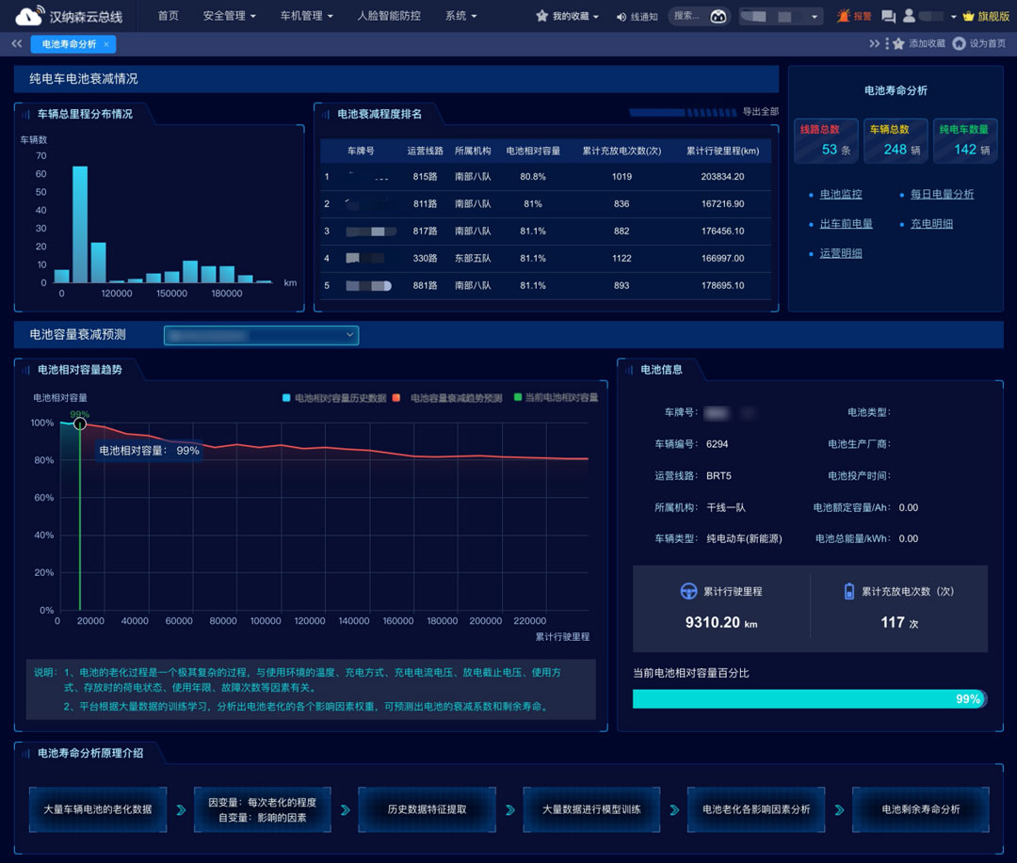Click the ranking progress bar left of 导出全部

click(x=683, y=112)
